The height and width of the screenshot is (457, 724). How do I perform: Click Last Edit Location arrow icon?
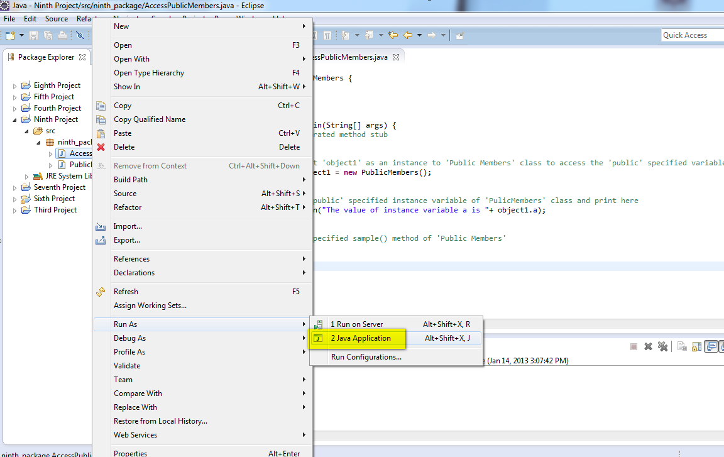[393, 35]
